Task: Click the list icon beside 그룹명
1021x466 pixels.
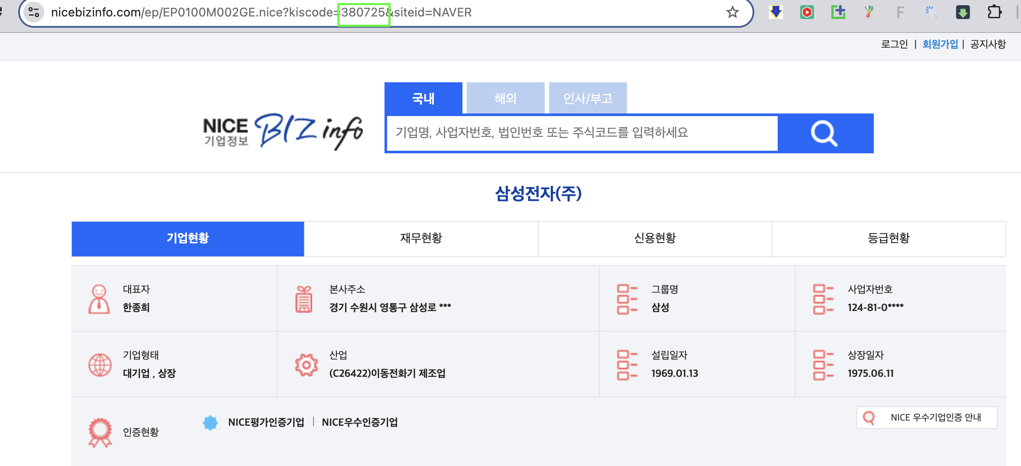Action: 627,299
